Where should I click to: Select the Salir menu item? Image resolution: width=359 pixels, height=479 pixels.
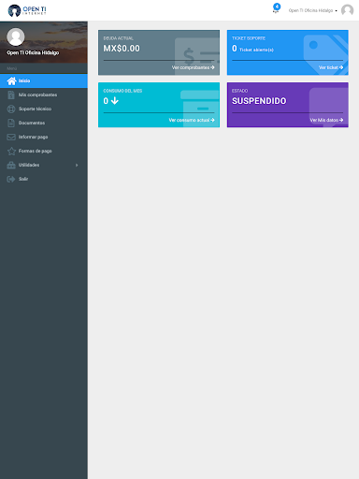pos(44,179)
